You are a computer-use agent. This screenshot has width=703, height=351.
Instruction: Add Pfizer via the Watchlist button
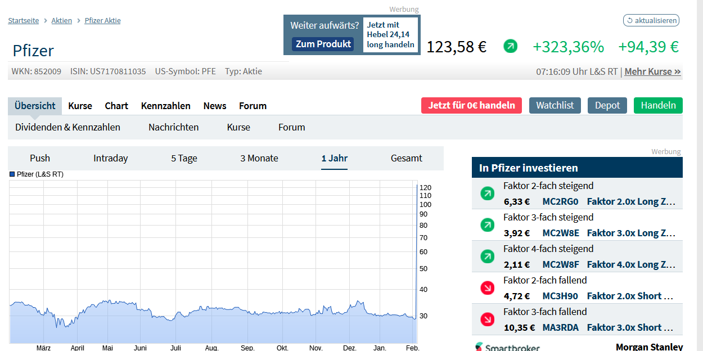(555, 105)
